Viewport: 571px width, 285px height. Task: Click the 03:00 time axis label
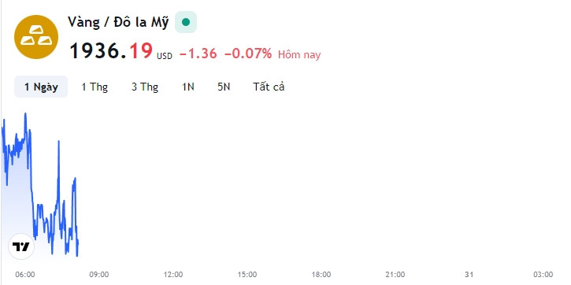pyautogui.click(x=543, y=275)
